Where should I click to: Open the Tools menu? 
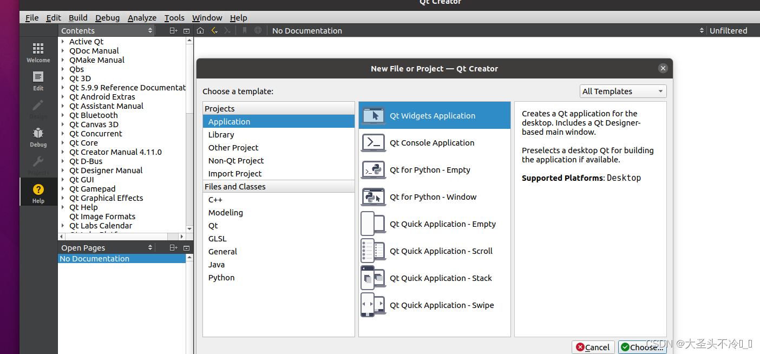point(174,18)
